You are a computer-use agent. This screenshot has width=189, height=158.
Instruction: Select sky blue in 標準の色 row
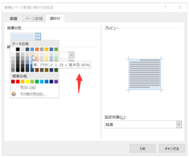[42, 82]
